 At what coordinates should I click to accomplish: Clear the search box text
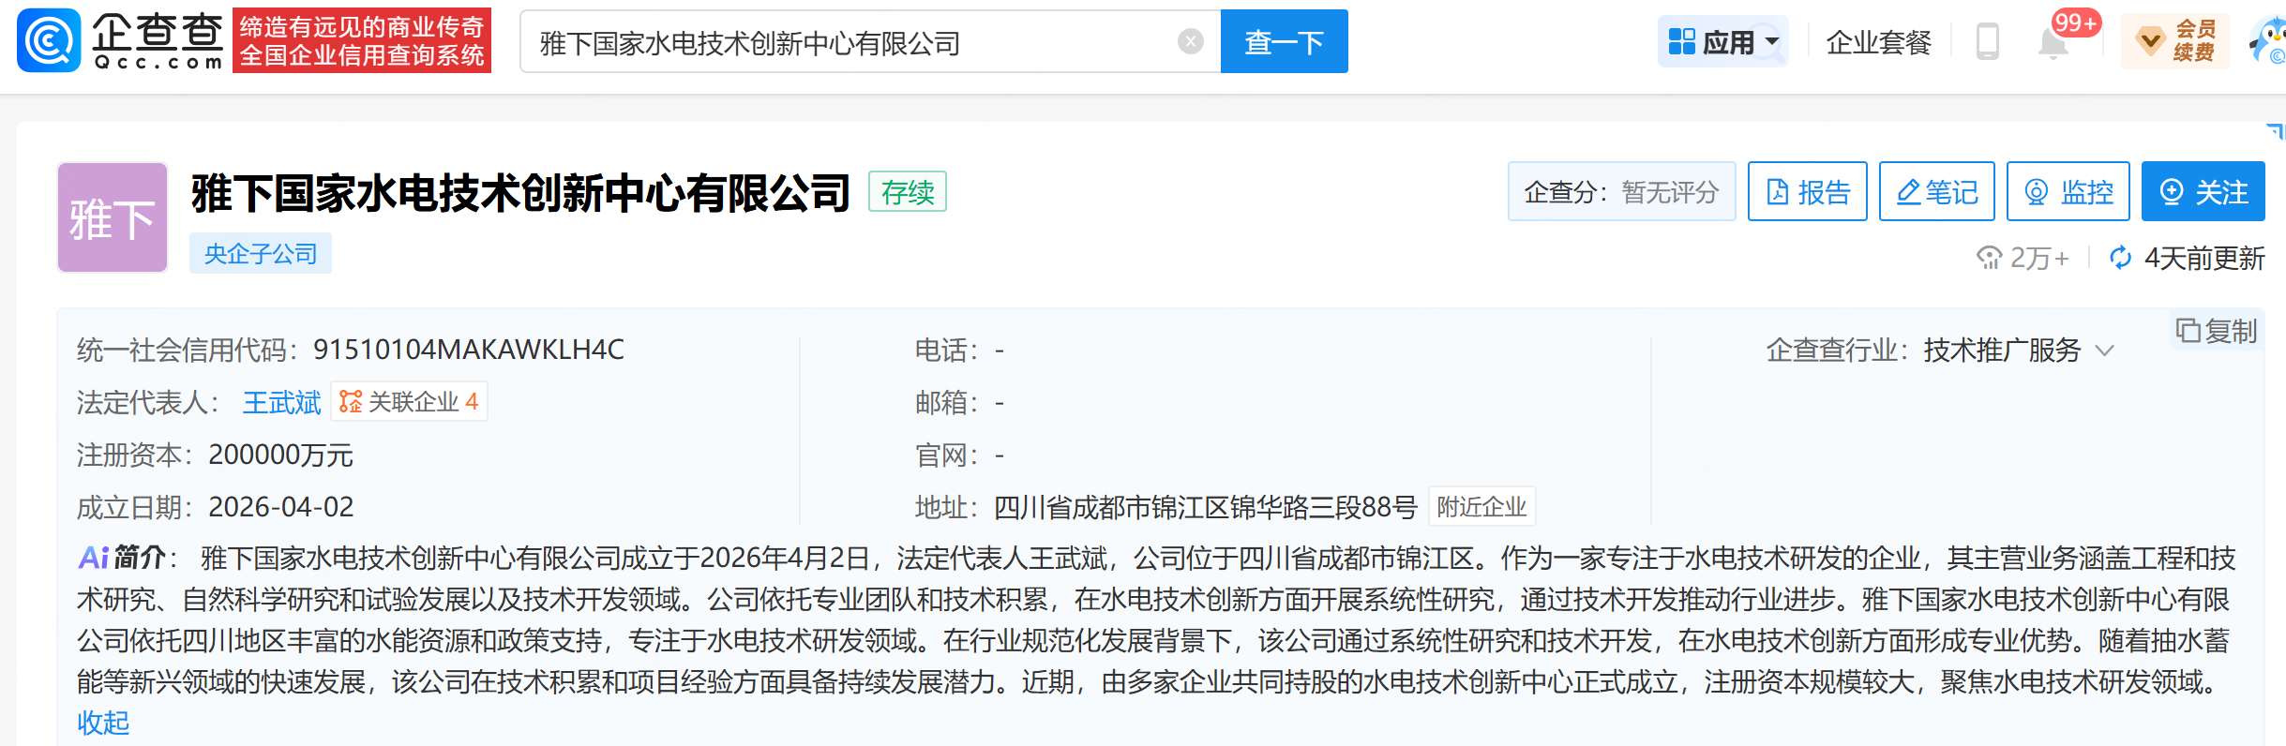[1190, 41]
